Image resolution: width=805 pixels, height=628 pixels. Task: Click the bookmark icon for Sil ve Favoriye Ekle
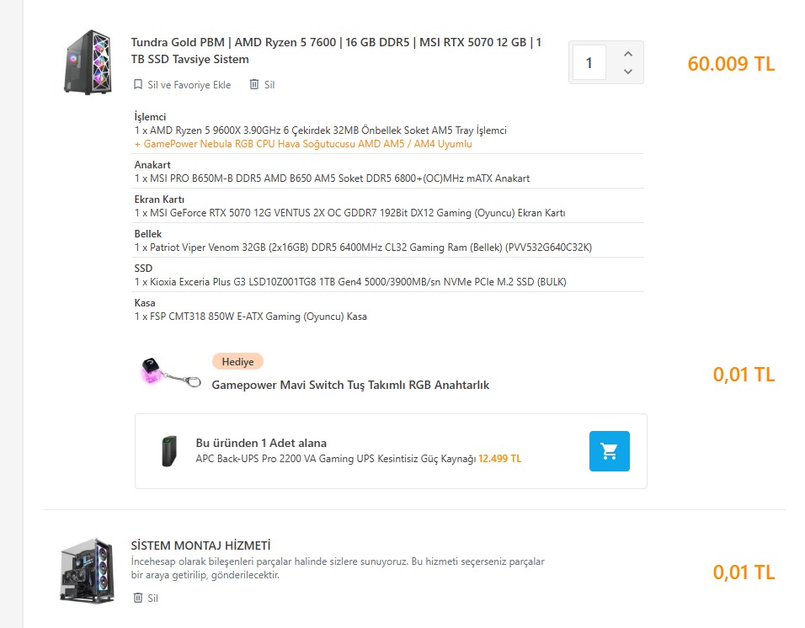point(139,85)
